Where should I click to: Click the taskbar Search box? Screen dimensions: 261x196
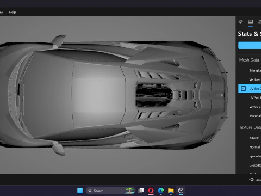coord(110,191)
